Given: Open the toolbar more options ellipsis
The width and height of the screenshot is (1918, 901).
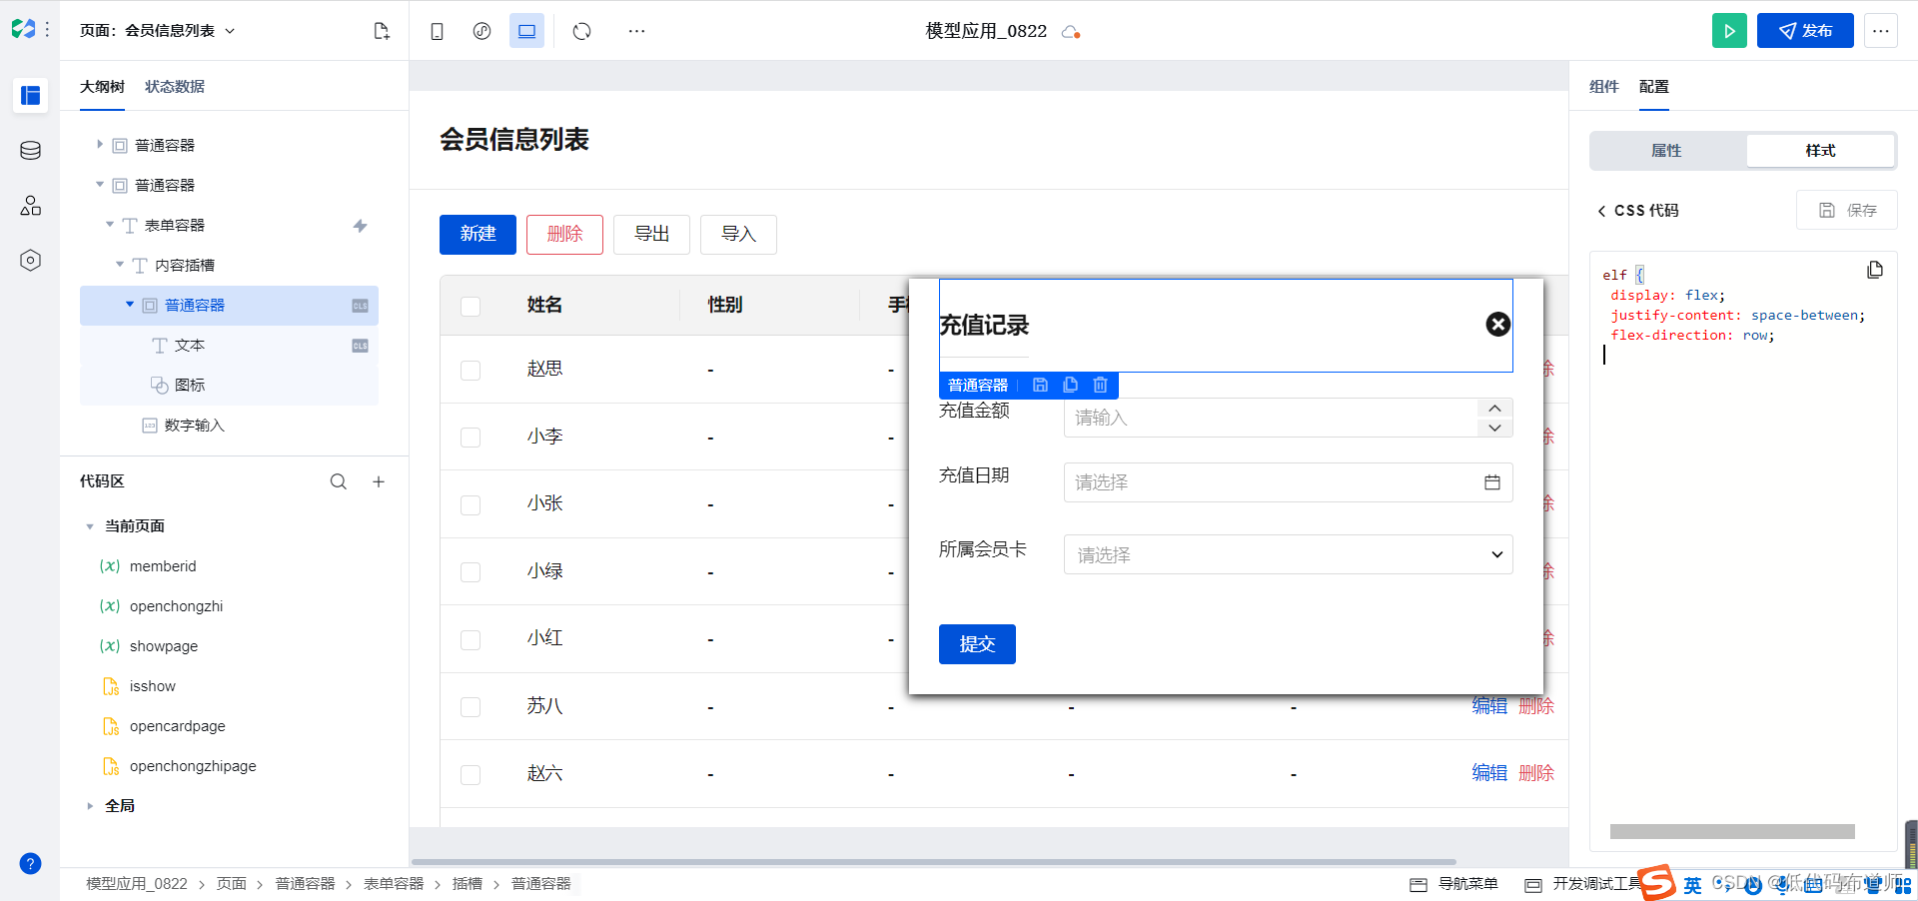Looking at the screenshot, I should click(x=636, y=31).
